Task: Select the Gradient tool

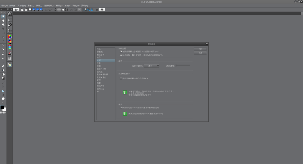Action: [x=3, y=79]
